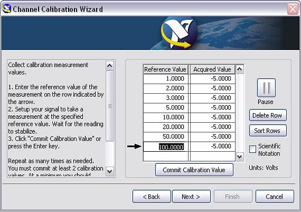Viewport: 301px width, 212px height.
Task: Click instructions panel scroll up arrow
Action: (110, 66)
